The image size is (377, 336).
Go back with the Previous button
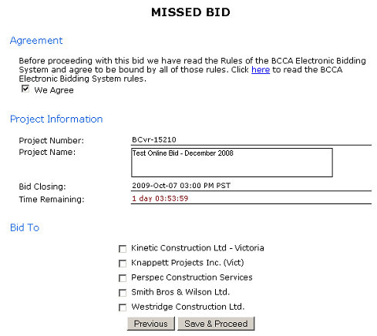coord(151,324)
